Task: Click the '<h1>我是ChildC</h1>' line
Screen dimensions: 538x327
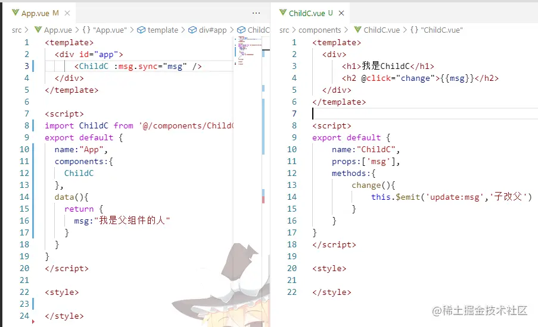Action: click(388, 66)
